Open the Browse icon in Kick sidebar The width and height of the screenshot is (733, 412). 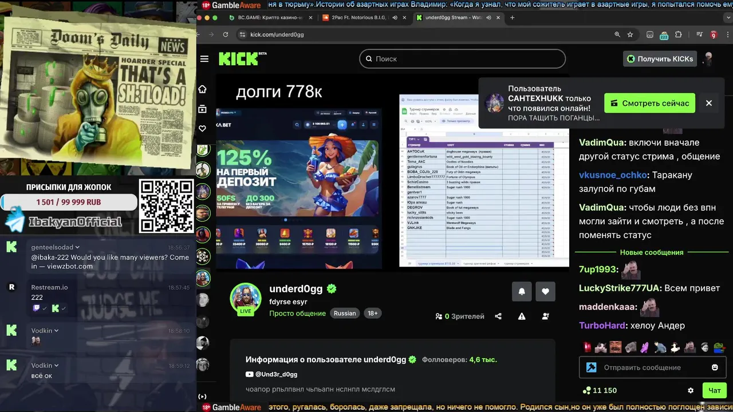(202, 109)
